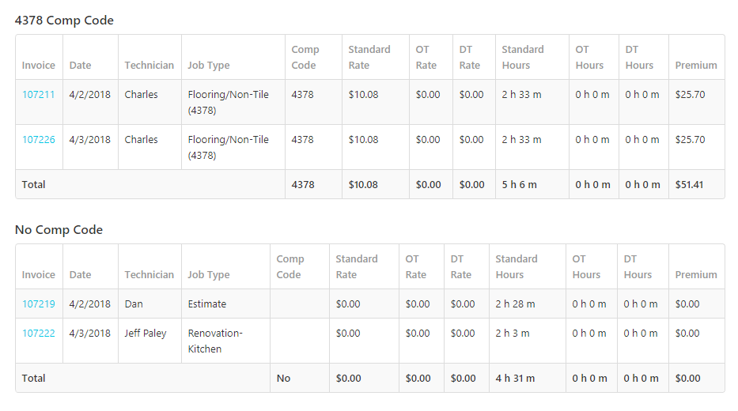Screen dimensions: 738x411
Task: Click Technician header in 4378 table
Action: coord(149,66)
